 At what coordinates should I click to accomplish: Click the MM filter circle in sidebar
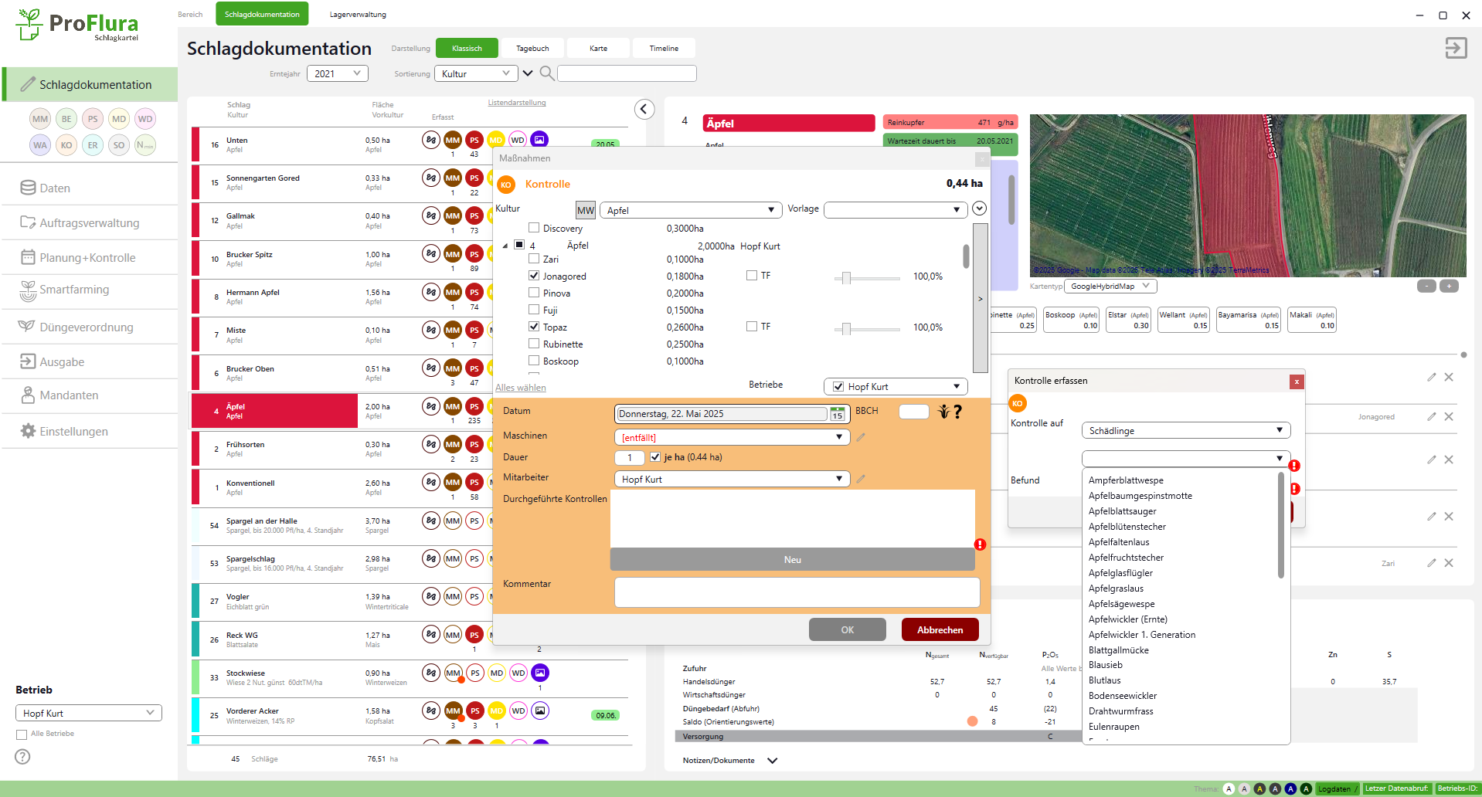[x=40, y=119]
